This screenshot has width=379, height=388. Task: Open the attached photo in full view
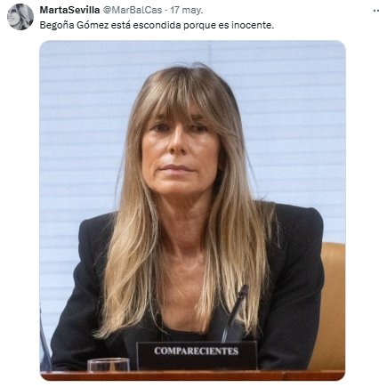click(x=193, y=210)
